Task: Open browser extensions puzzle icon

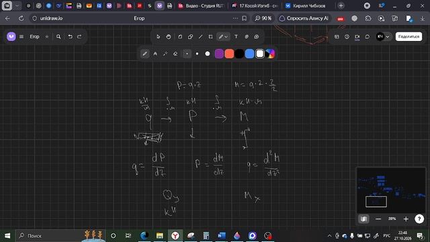Action: (x=368, y=18)
